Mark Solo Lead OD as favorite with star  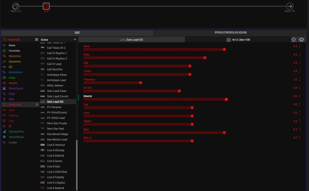point(294,40)
